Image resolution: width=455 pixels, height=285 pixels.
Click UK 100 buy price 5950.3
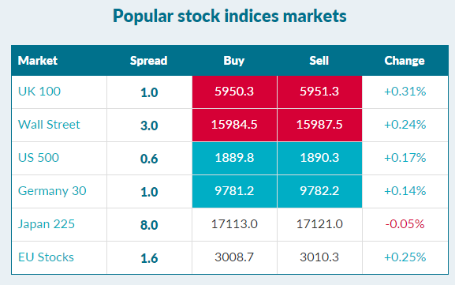coord(234,92)
